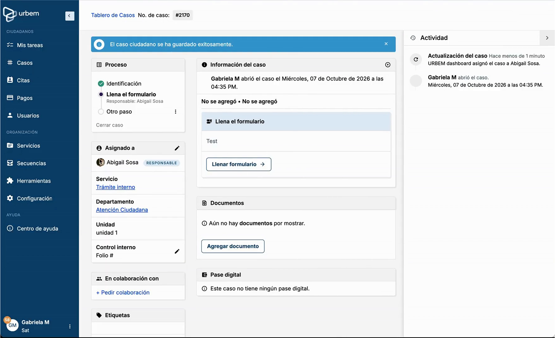Viewport: 555px width, 338px height.
Task: Click the Etiquetas tag icon
Action: tap(99, 315)
